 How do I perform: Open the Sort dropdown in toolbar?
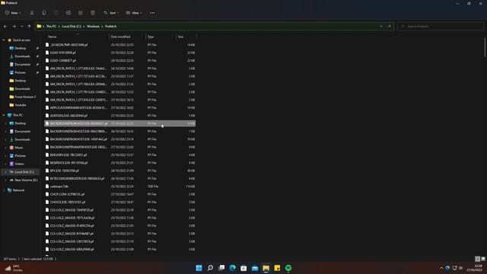(111, 13)
